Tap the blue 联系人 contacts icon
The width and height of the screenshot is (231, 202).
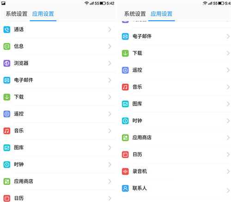(x=125, y=188)
